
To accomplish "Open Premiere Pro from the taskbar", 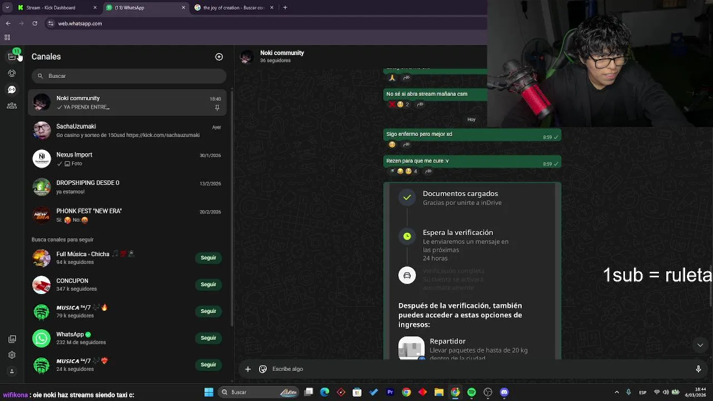I will (x=390, y=392).
